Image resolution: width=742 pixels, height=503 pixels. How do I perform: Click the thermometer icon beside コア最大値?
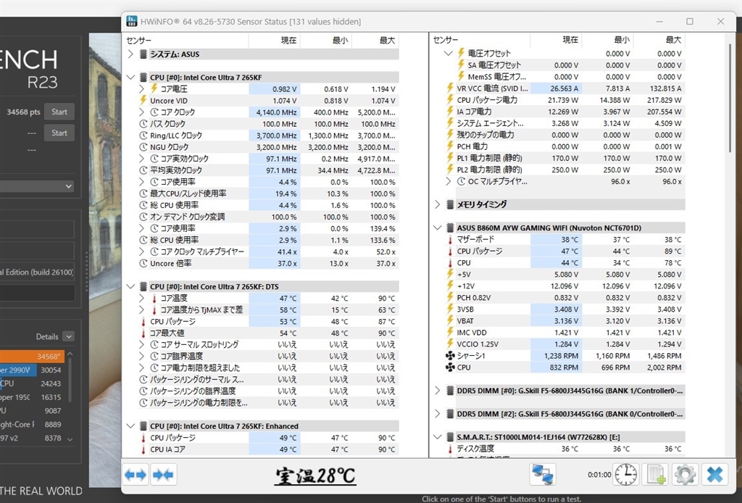point(143,333)
